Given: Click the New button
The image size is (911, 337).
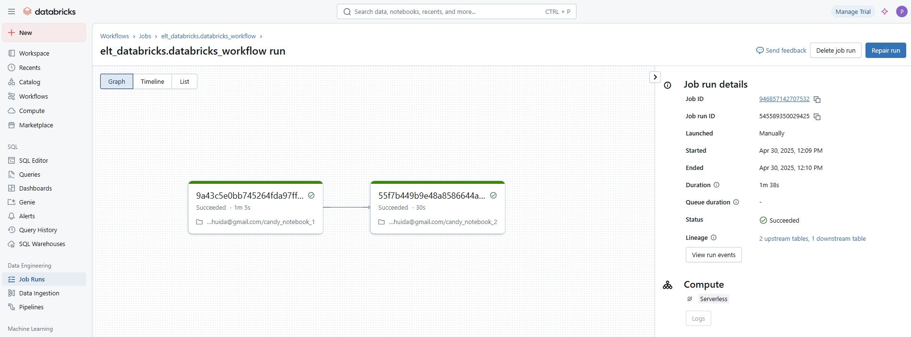Looking at the screenshot, I should coord(44,33).
